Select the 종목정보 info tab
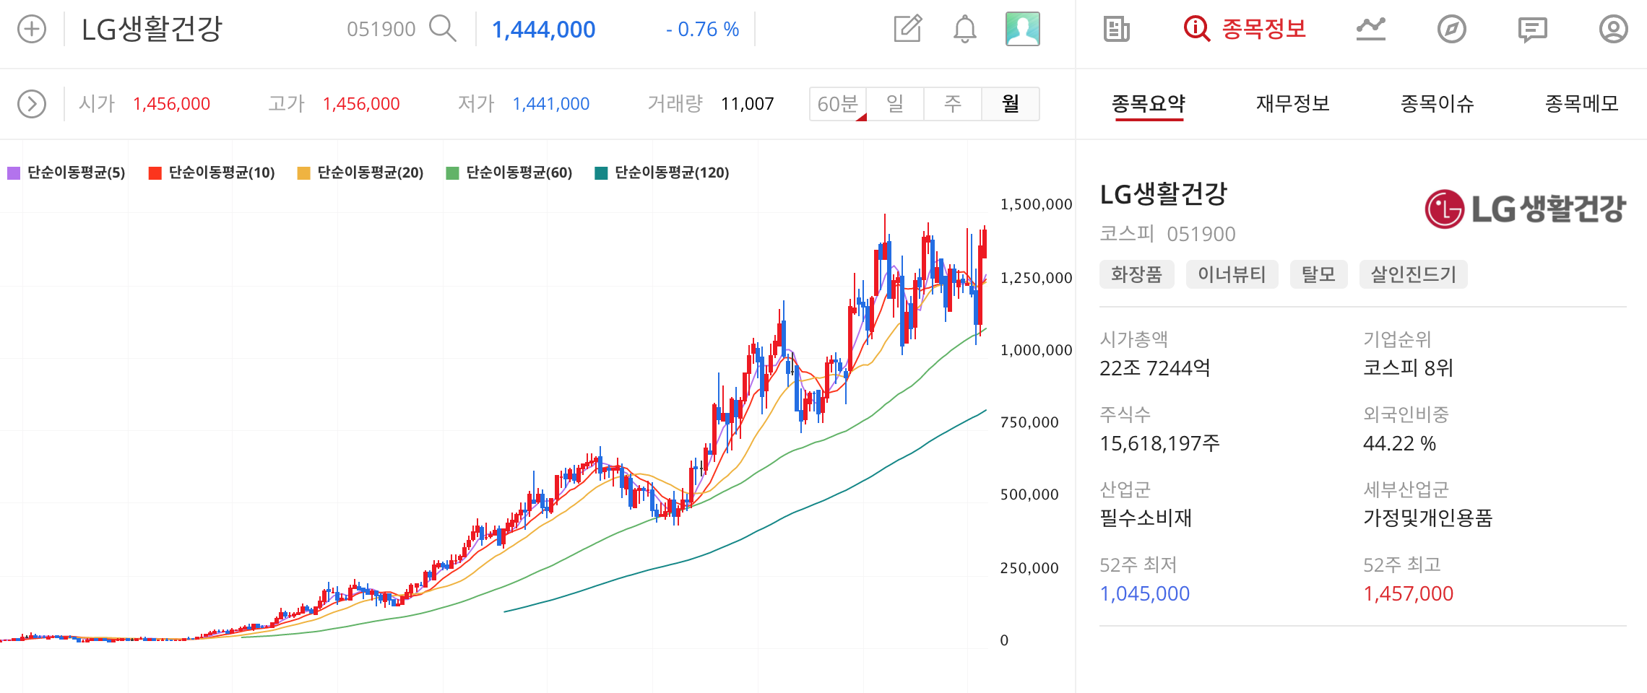This screenshot has width=1647, height=693. (x=1245, y=29)
